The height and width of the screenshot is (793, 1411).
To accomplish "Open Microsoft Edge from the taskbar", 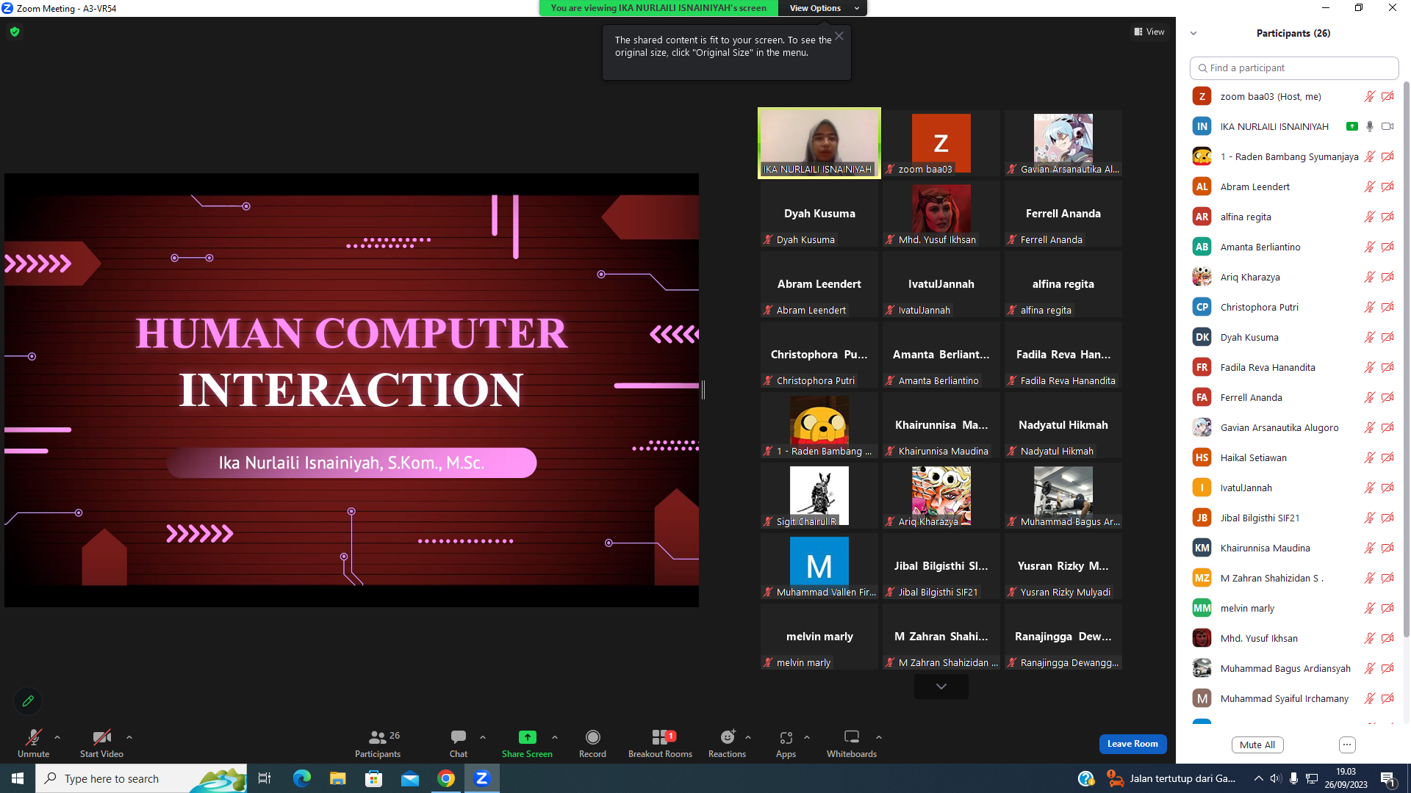I will (x=302, y=778).
